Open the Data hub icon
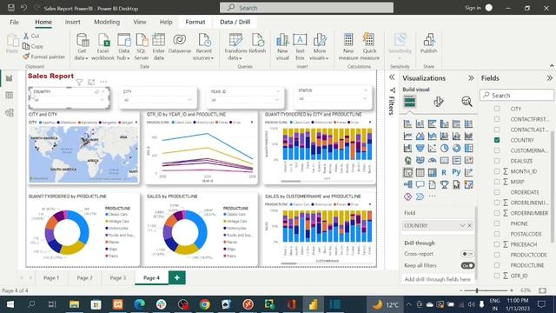The width and height of the screenshot is (556, 313). point(123,46)
